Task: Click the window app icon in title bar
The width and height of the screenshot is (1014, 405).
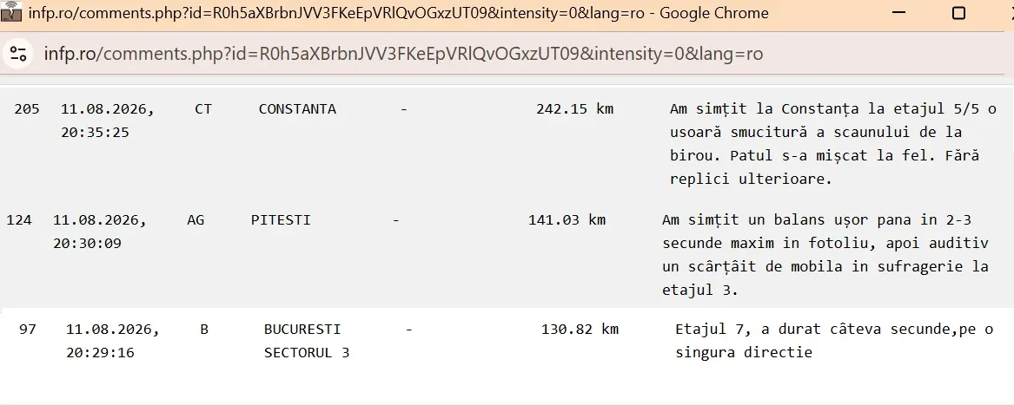Action: tap(11, 11)
